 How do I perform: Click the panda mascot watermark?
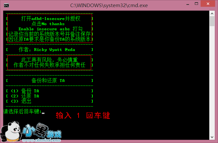[x=11, y=131]
